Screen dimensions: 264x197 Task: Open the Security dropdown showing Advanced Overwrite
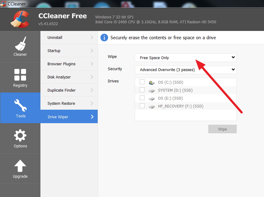point(186,70)
